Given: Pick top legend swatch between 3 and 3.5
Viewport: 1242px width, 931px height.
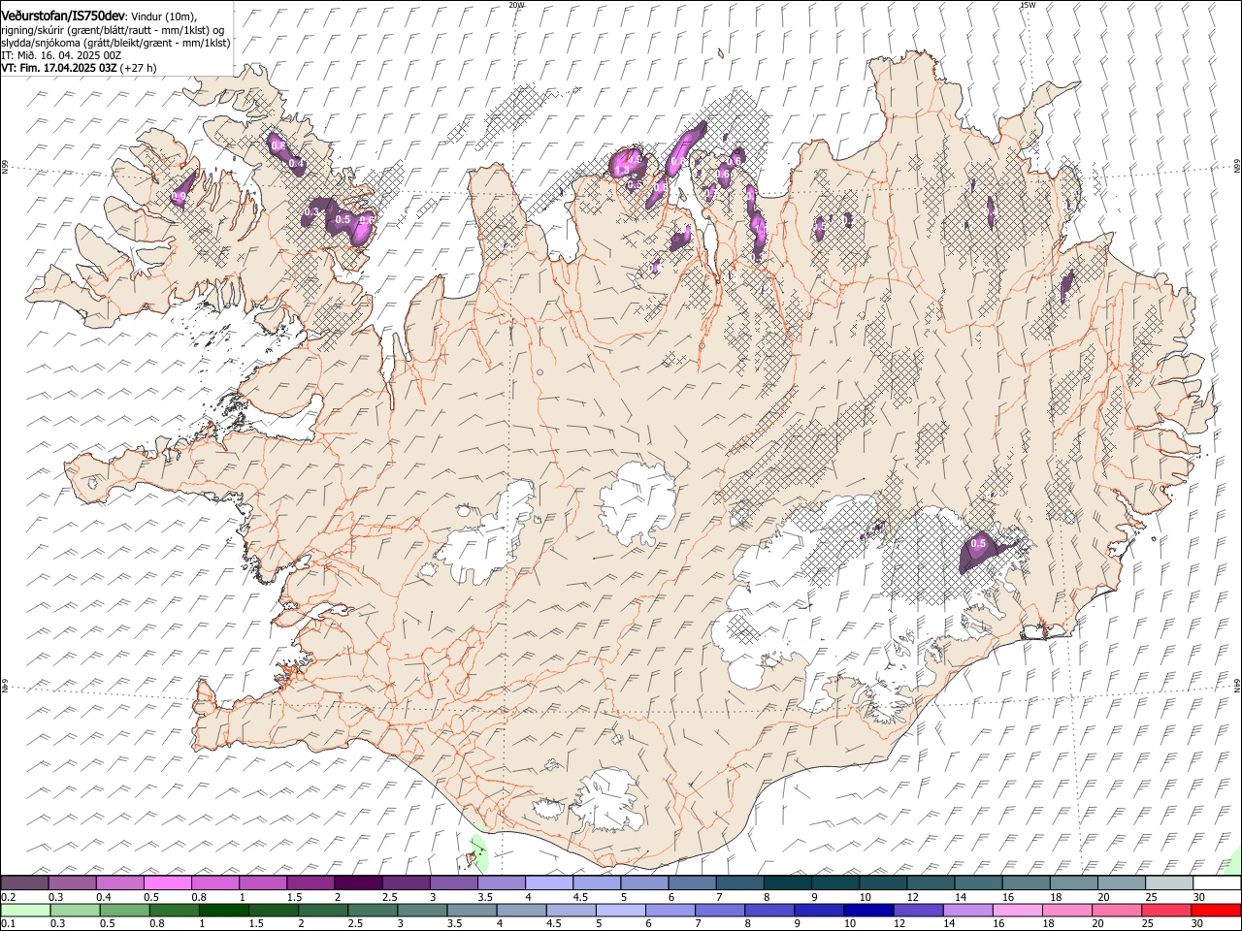Looking at the screenshot, I should tap(453, 883).
